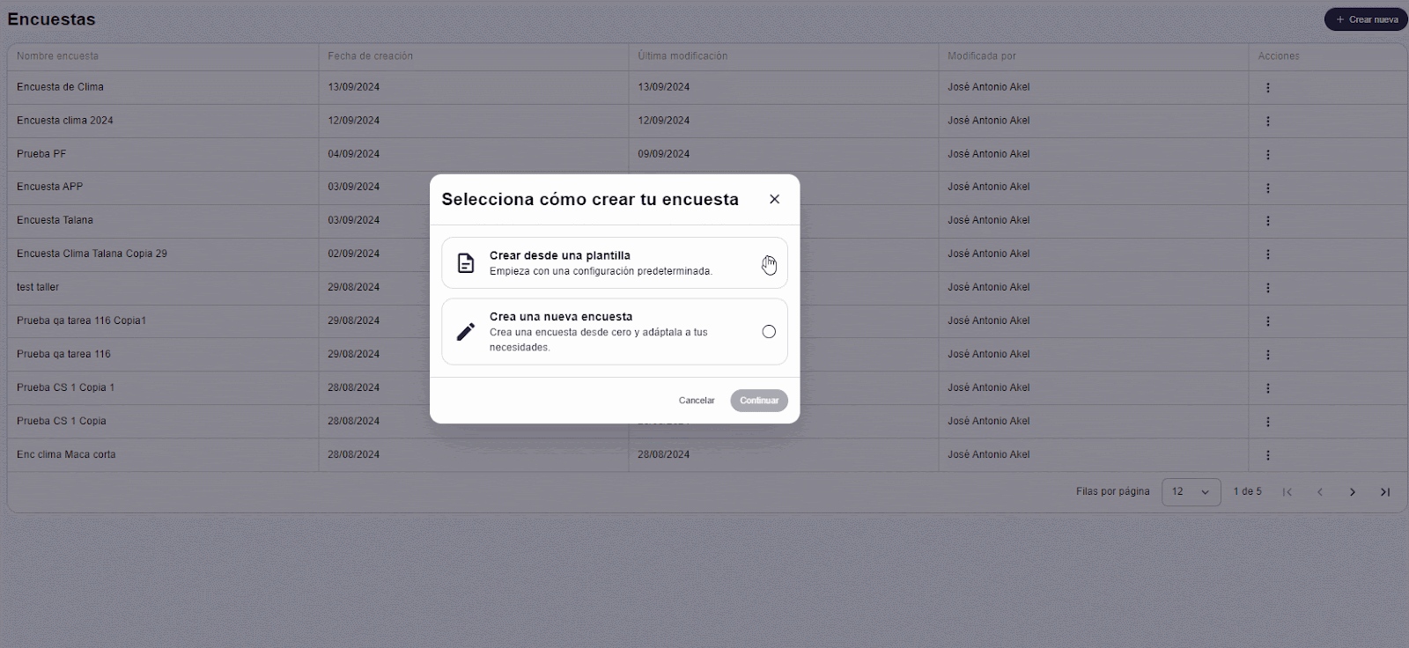
Task: Select the 'Crea una nueva encuesta' radio button
Action: click(x=769, y=332)
